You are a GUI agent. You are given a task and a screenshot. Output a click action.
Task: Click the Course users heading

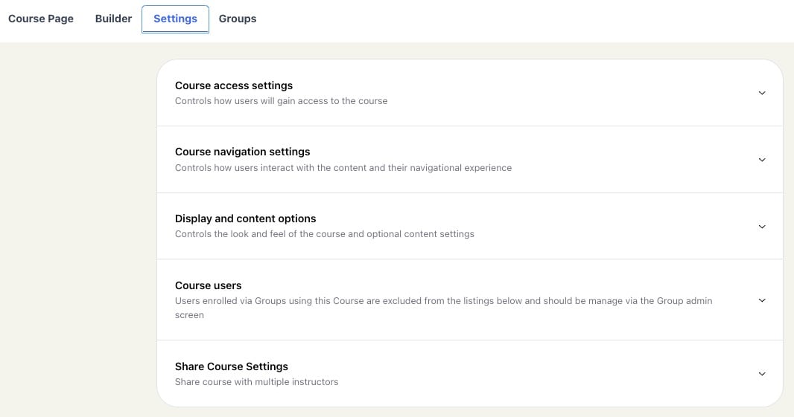pos(208,285)
